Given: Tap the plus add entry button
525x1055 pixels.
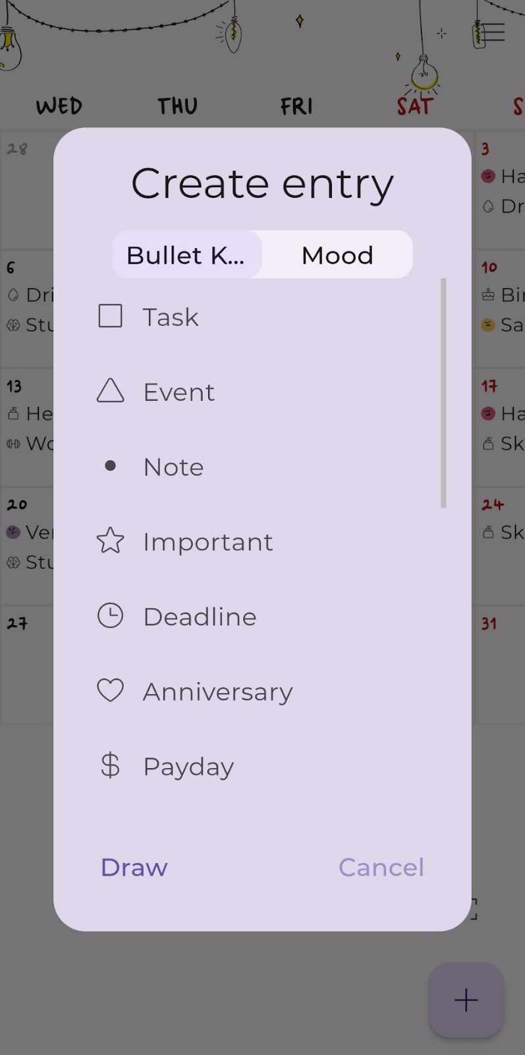Looking at the screenshot, I should point(466,1000).
